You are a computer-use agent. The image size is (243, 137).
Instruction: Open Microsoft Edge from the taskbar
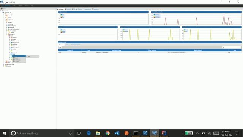88,133
